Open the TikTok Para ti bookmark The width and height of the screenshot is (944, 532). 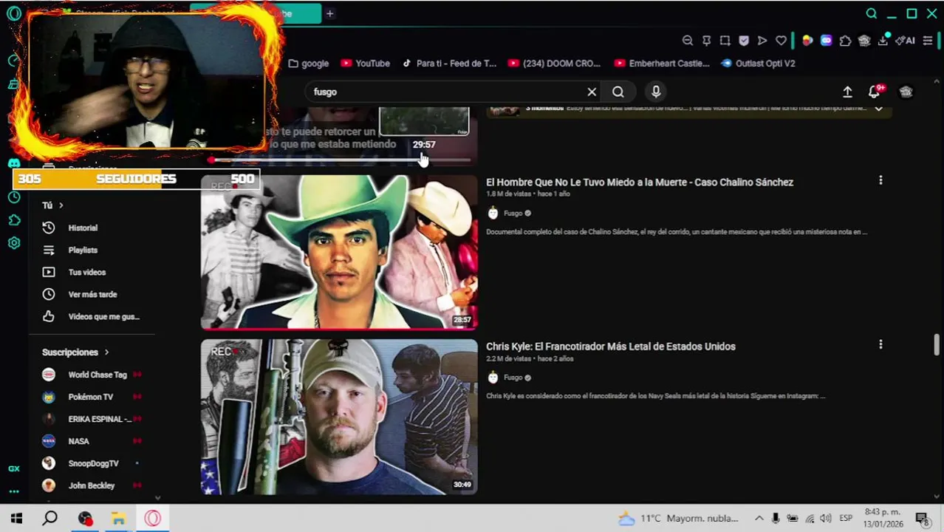tap(448, 64)
